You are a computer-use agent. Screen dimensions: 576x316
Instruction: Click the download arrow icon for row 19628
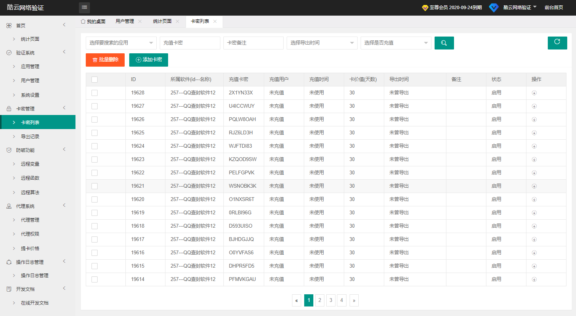534,93
